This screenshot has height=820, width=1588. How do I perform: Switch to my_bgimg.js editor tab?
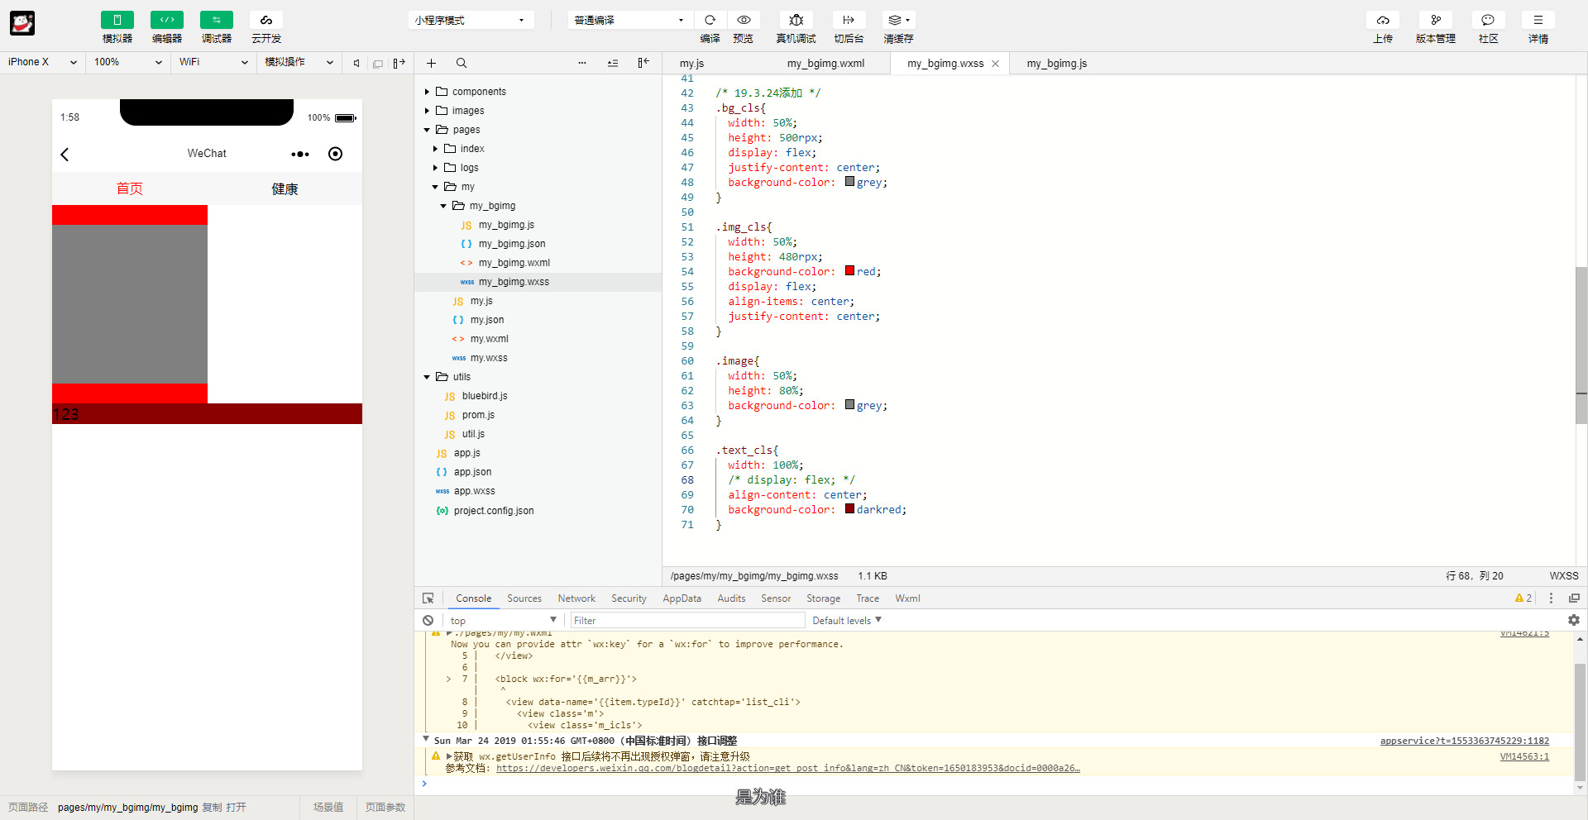[x=1057, y=64]
